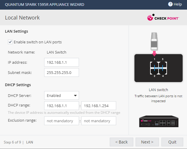187x149 pixels.
Task: Edit the IP address field
Action: pos(62,62)
